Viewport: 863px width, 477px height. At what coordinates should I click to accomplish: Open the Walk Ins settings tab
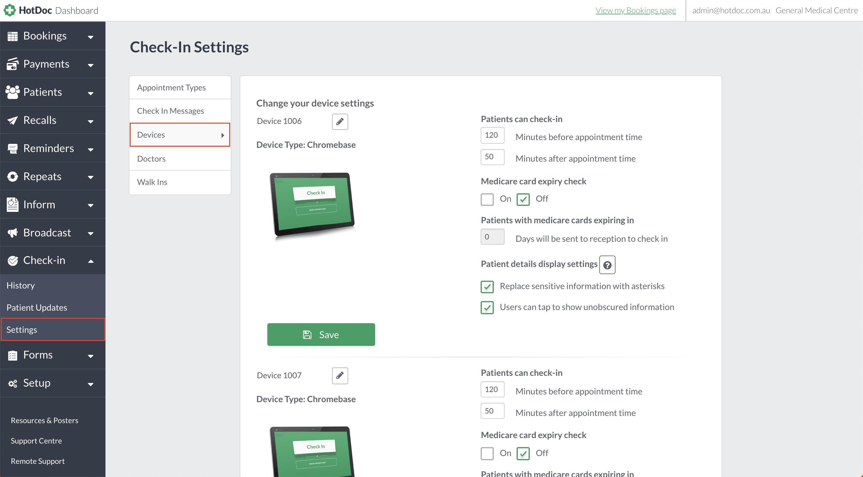180,182
